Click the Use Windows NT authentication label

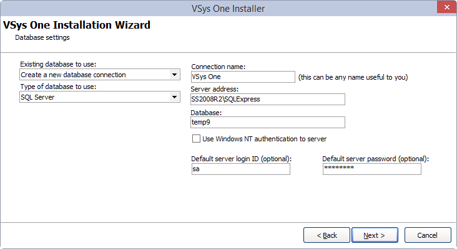pos(264,139)
